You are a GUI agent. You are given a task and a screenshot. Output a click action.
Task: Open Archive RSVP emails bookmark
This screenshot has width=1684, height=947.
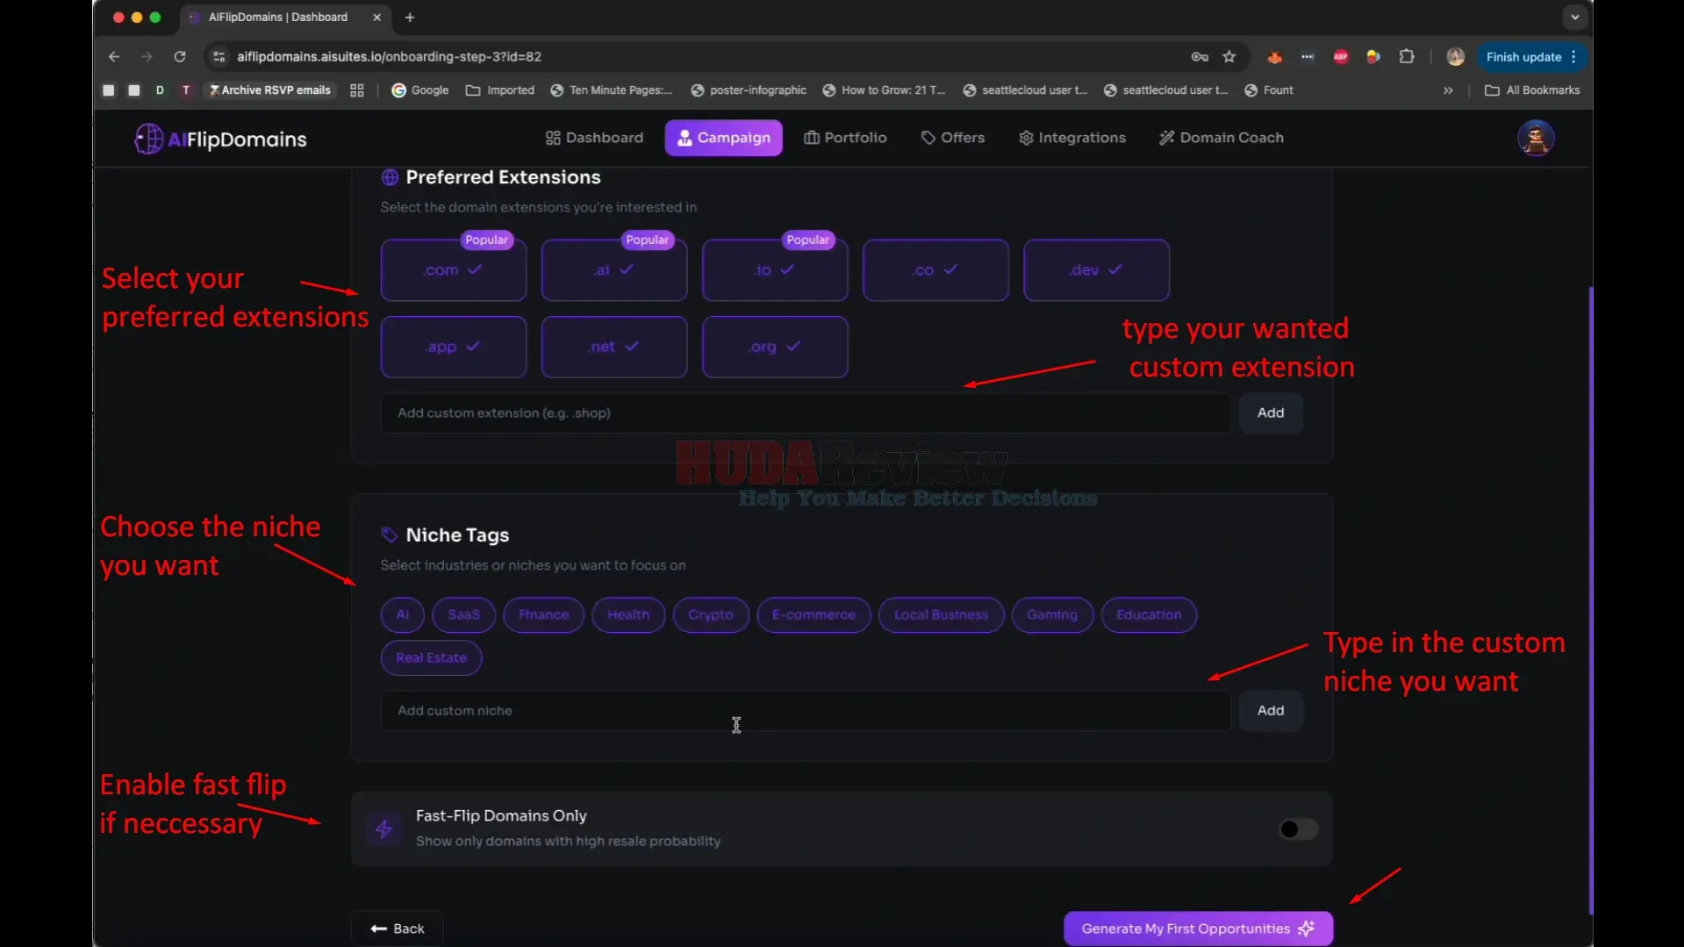coord(269,90)
